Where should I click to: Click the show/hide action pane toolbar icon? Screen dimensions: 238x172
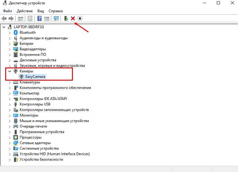point(47,18)
